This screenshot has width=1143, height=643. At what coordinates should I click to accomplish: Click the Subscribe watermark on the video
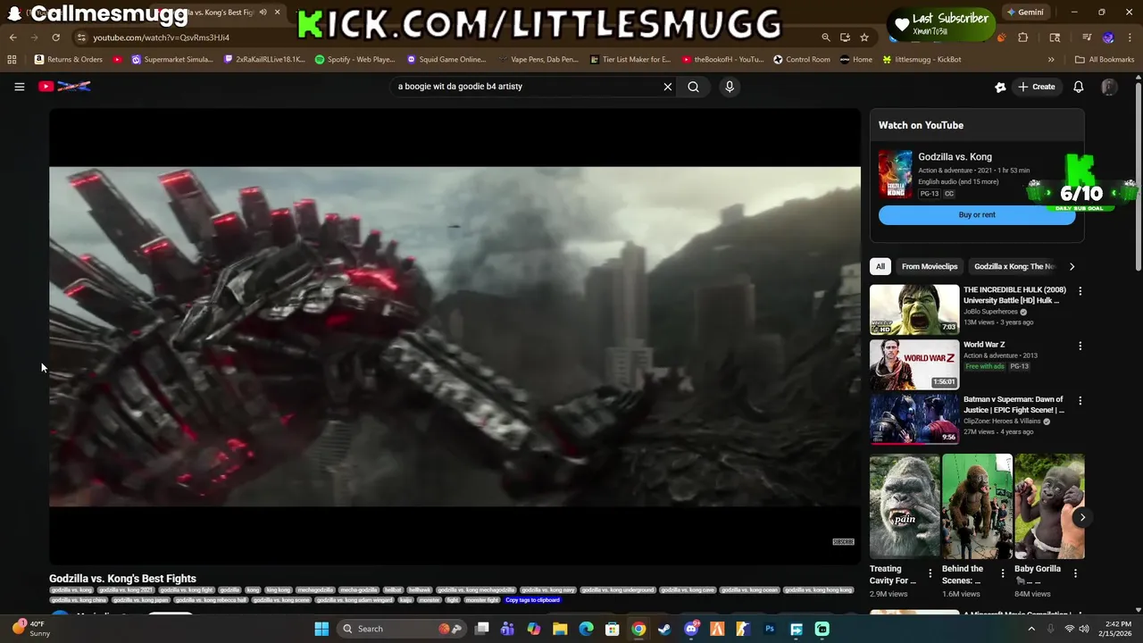pyautogui.click(x=843, y=542)
